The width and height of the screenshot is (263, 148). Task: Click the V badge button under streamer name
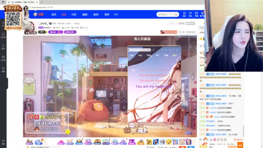point(42,32)
